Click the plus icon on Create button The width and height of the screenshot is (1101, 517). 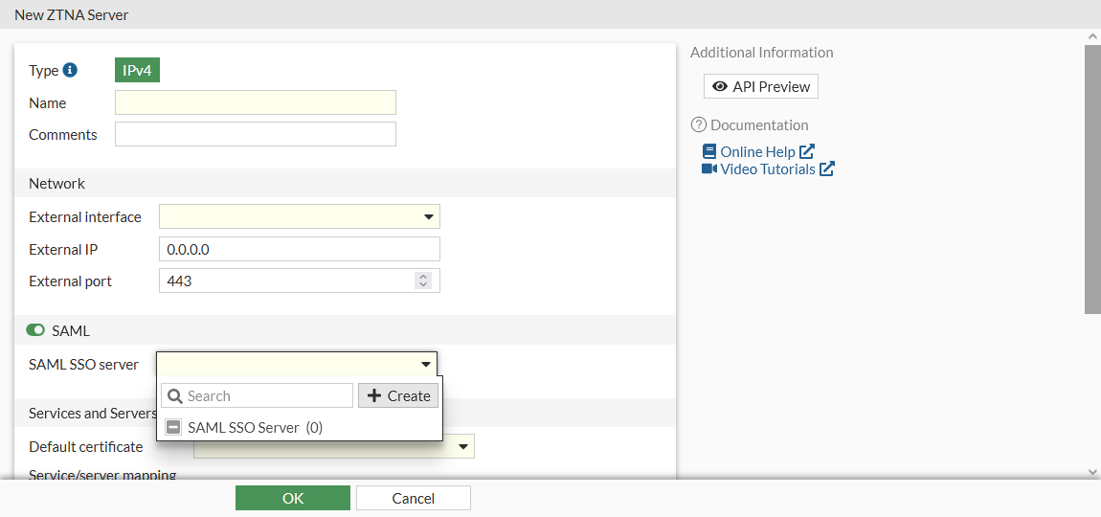coord(374,395)
